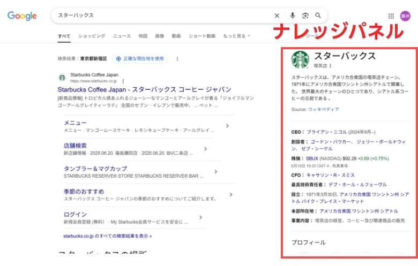Open Starbucks Coffee Japan result title
Viewport: 418px width, 266px height.
tap(145, 89)
